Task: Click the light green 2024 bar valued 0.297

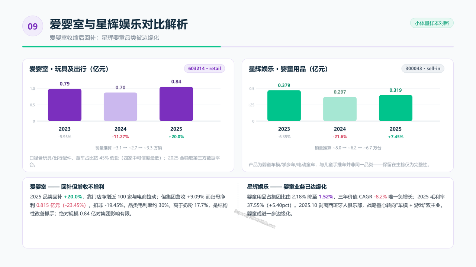Action: point(340,109)
